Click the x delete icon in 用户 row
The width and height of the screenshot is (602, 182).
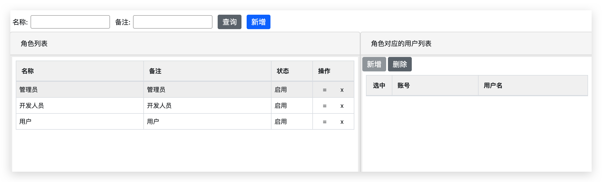342,122
